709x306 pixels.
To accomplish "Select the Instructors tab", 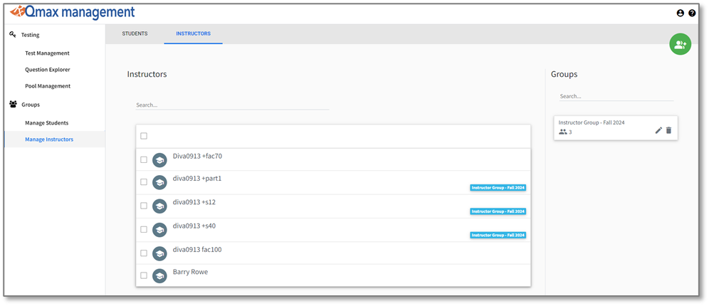I will pos(193,33).
